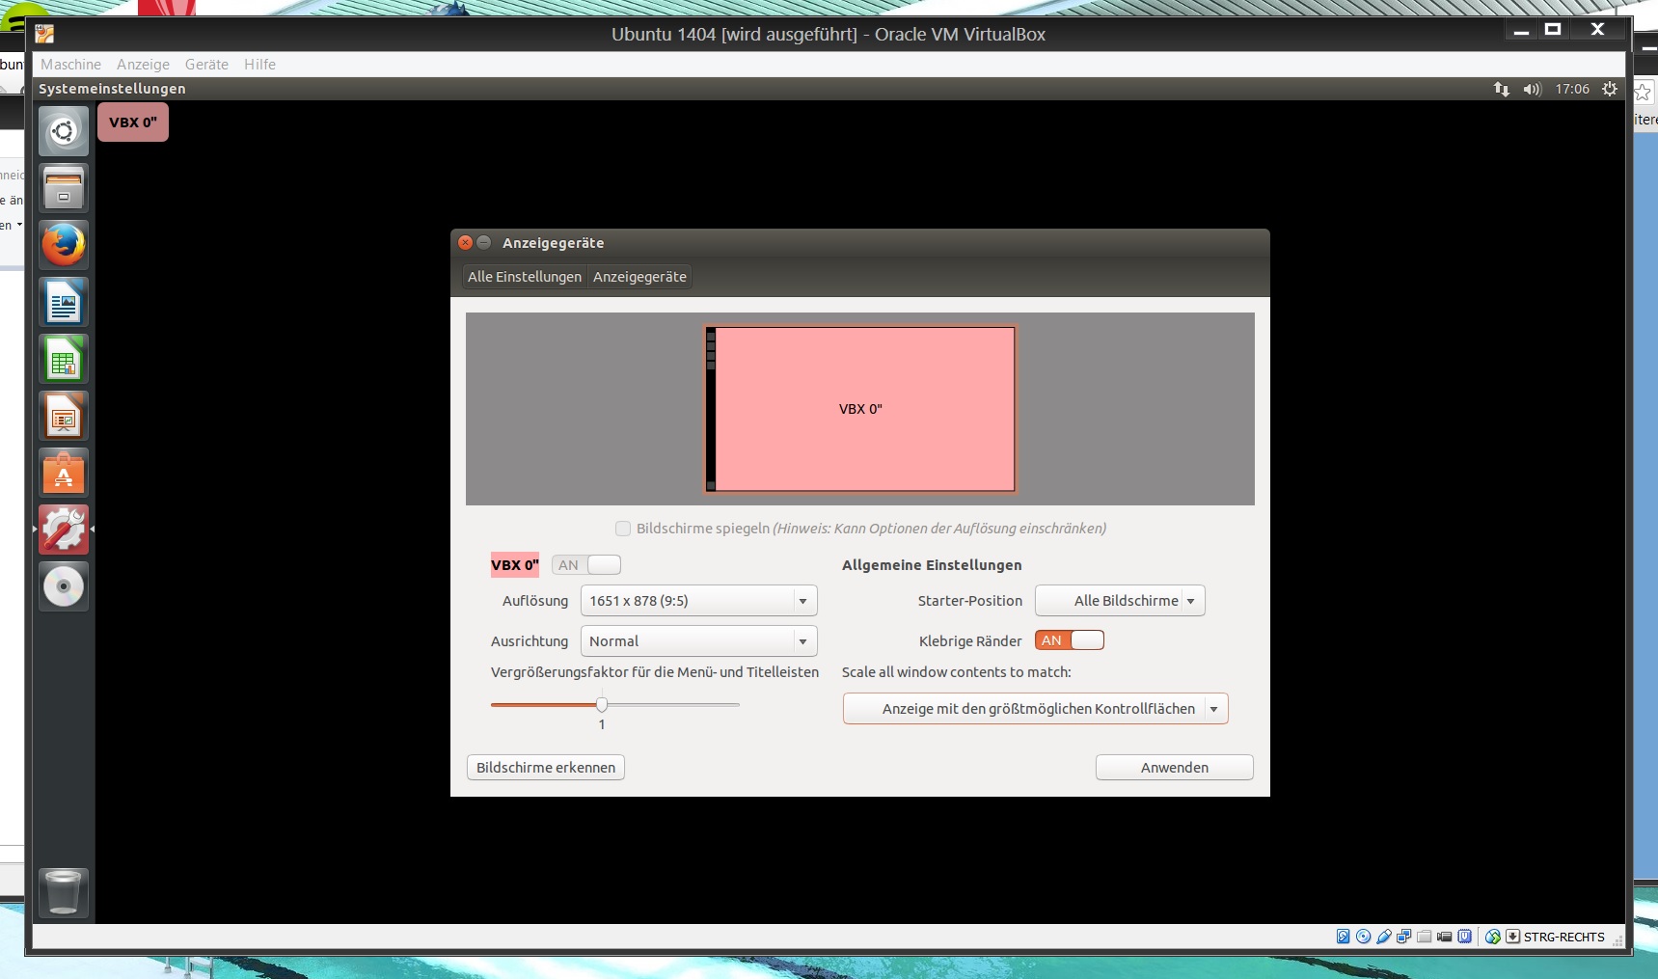Click the VirtualBox window title icon
The width and height of the screenshot is (1658, 979).
(44, 34)
